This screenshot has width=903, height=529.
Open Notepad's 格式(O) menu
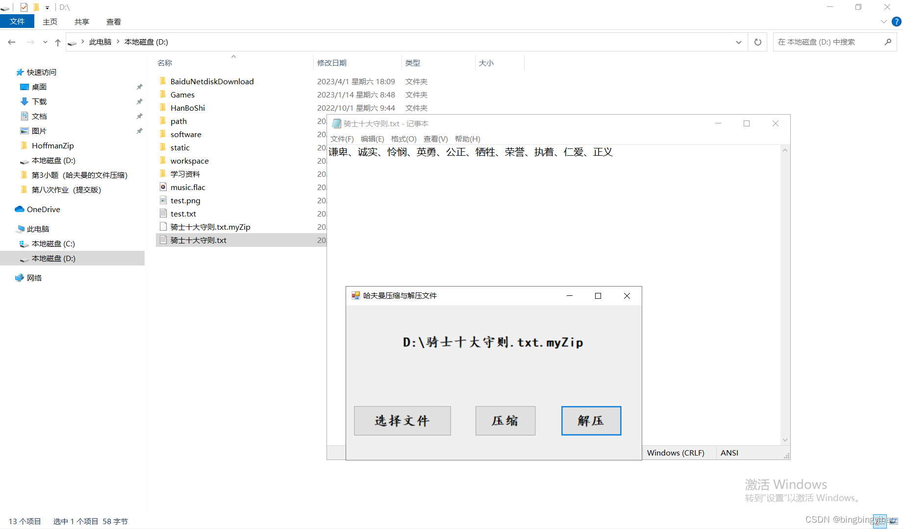point(404,139)
